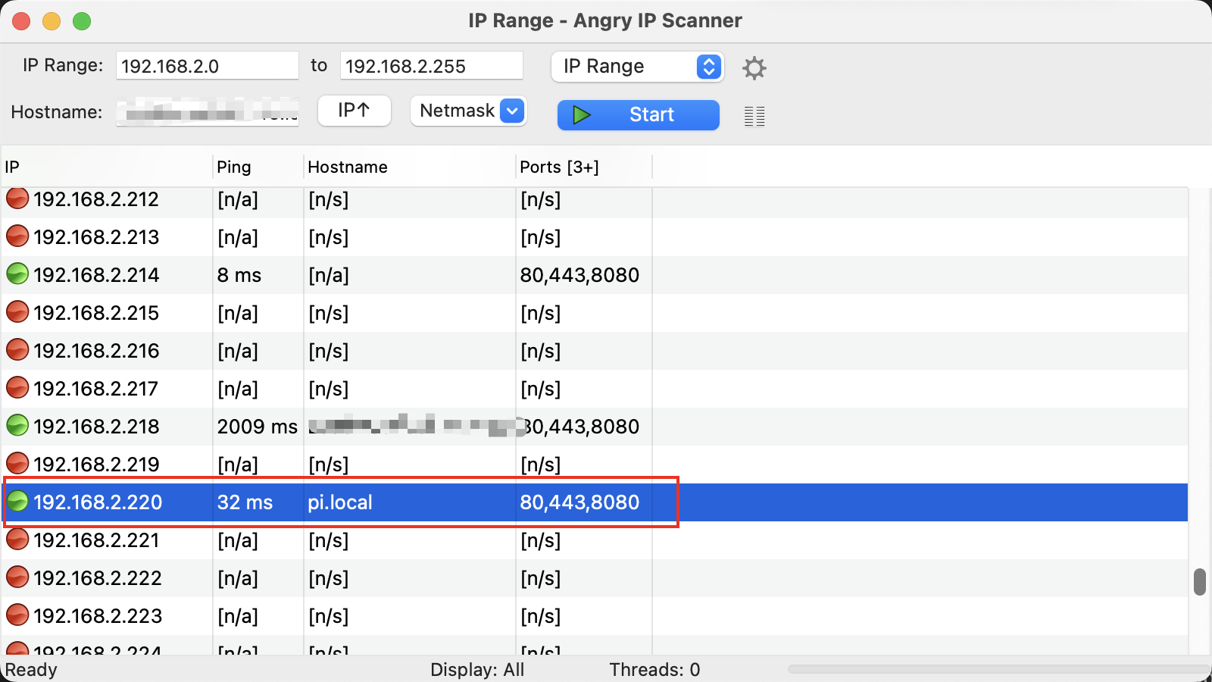
Task: Click green status icon for 192.168.2.218
Action: click(17, 426)
